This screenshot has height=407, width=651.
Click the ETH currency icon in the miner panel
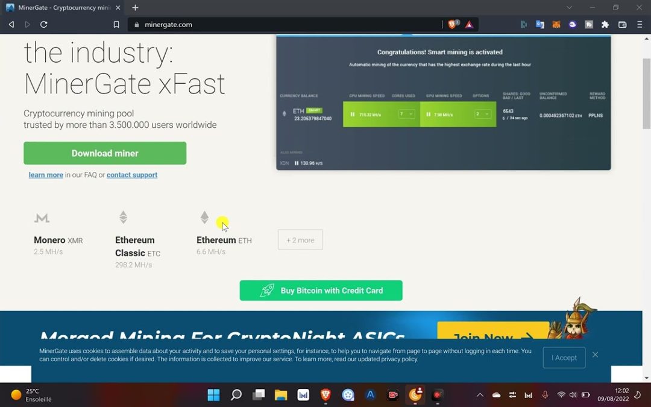(285, 113)
